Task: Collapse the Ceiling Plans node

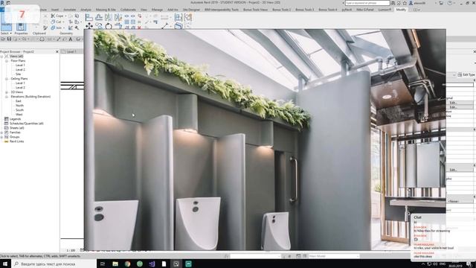Action: pos(7,79)
